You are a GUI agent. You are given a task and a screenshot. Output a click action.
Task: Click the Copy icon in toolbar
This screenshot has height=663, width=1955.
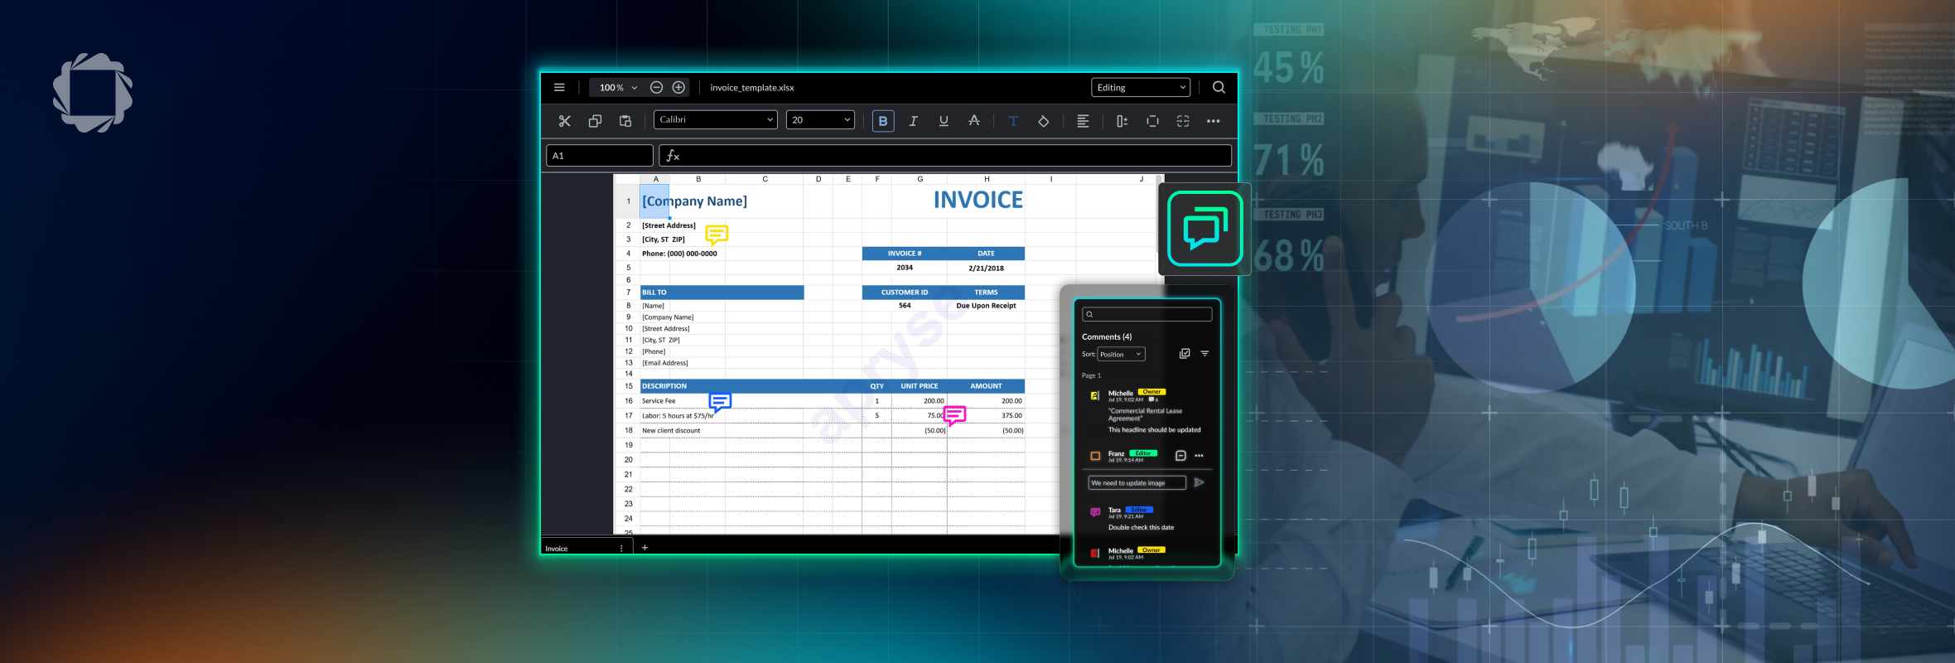tap(595, 121)
